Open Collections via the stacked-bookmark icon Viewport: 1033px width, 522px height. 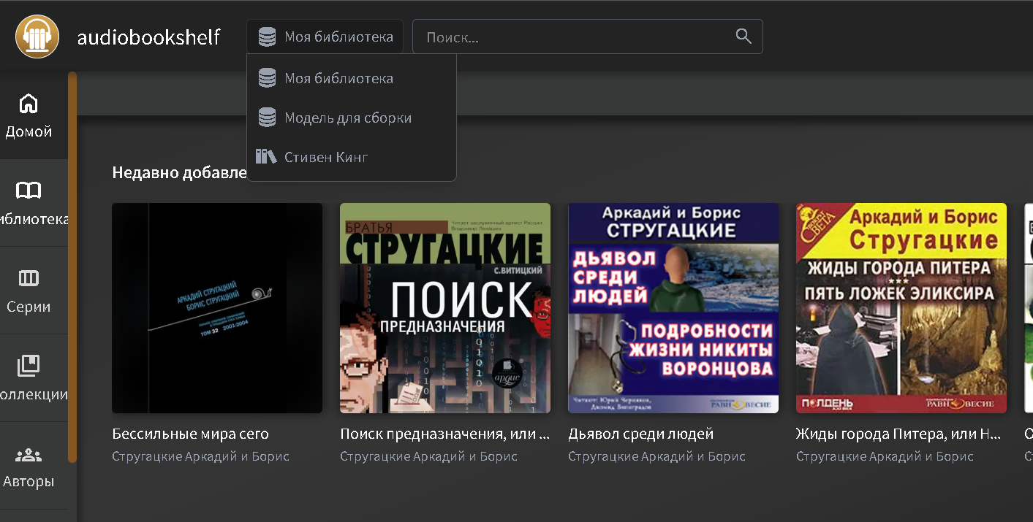[29, 366]
